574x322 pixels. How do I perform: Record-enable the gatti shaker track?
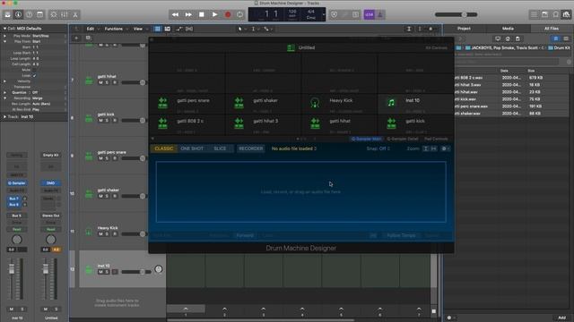coord(115,196)
